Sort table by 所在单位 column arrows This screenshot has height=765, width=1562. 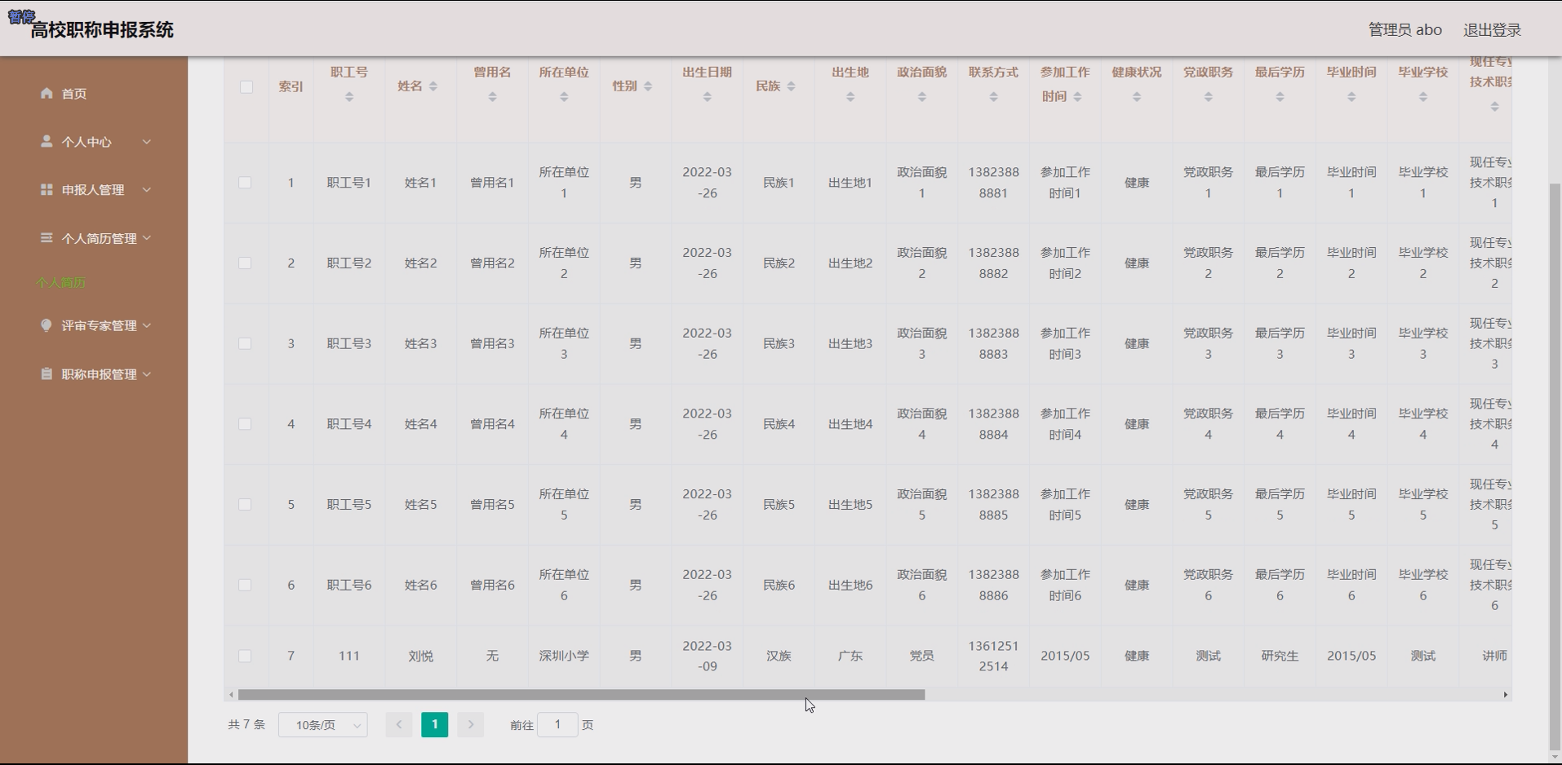[x=564, y=97]
